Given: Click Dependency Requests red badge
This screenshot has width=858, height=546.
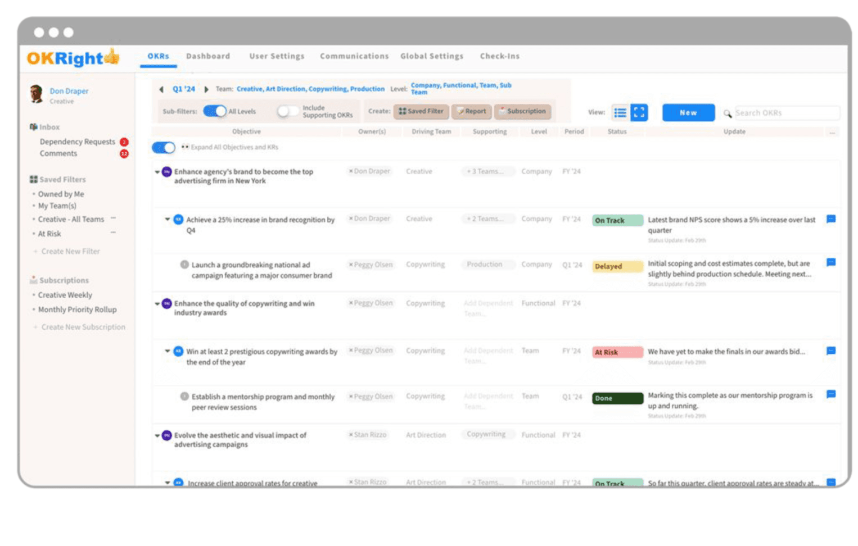Looking at the screenshot, I should click(124, 142).
